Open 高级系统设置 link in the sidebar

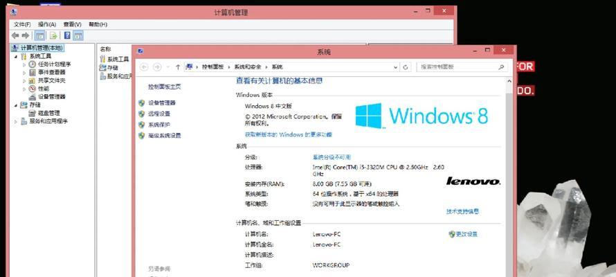click(x=165, y=136)
